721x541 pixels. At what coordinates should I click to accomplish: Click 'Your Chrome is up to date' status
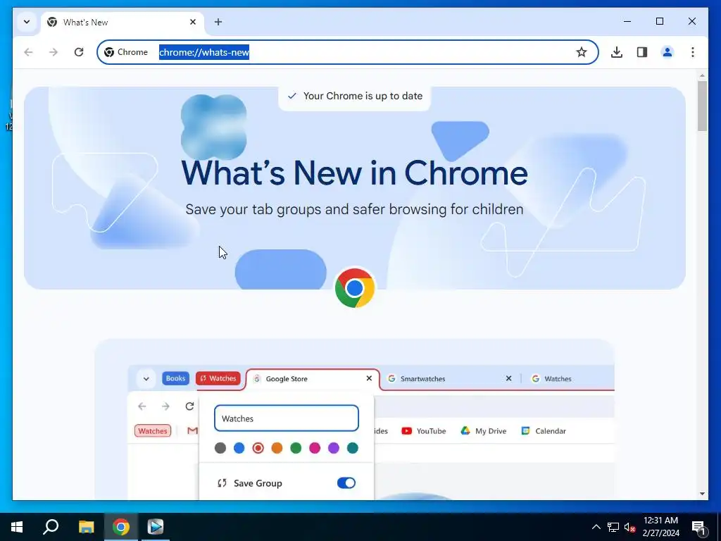click(x=355, y=96)
